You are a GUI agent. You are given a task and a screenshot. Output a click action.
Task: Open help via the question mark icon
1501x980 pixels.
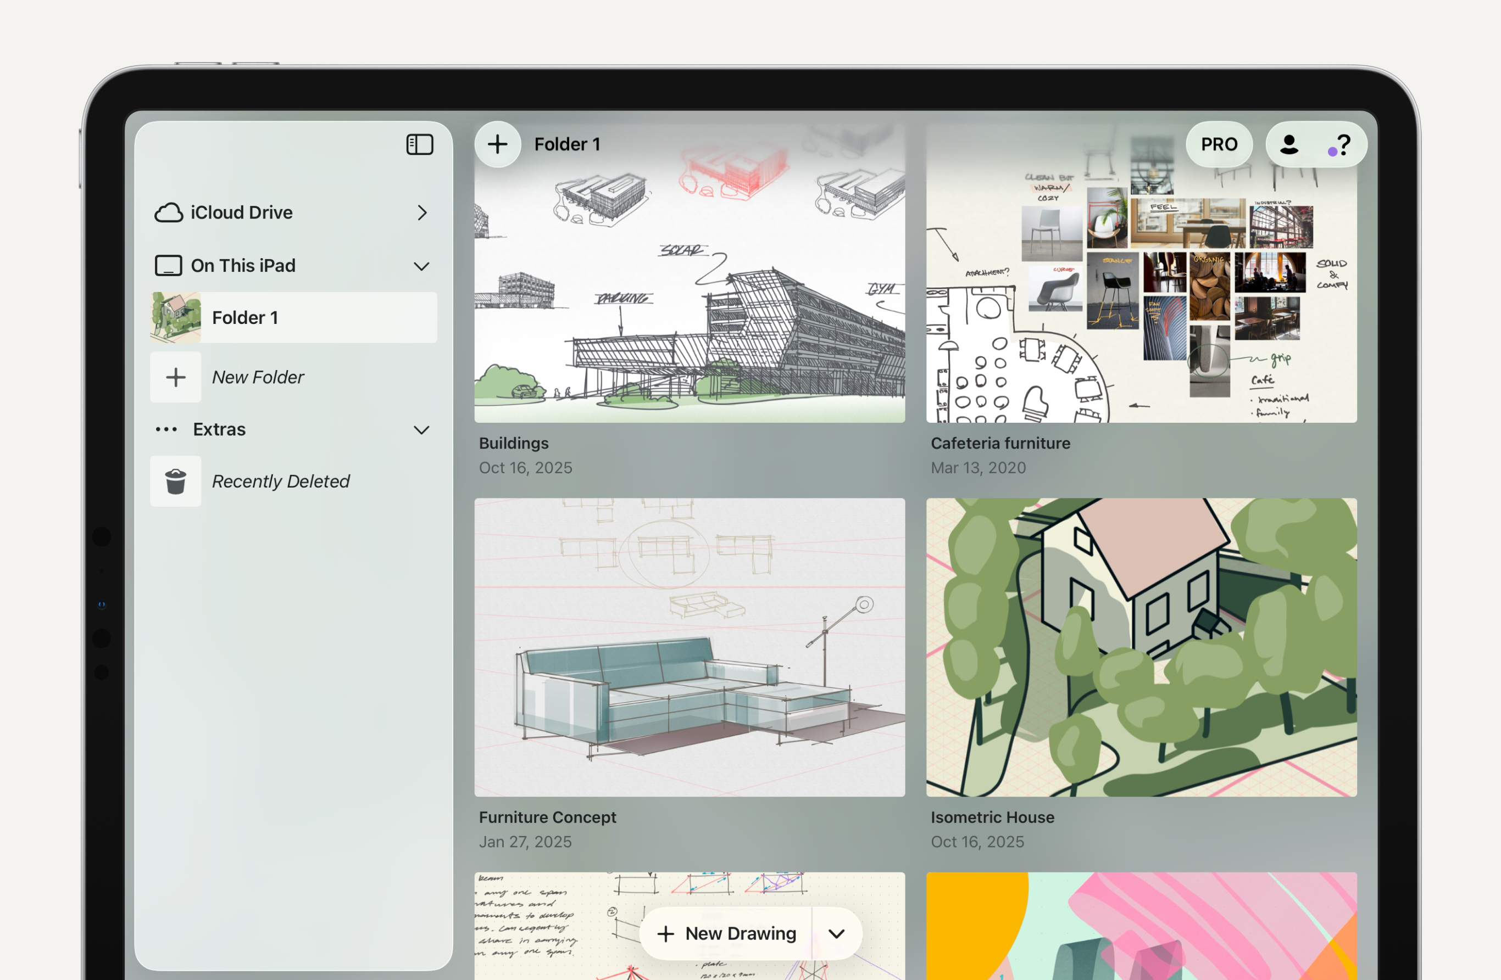(x=1343, y=144)
